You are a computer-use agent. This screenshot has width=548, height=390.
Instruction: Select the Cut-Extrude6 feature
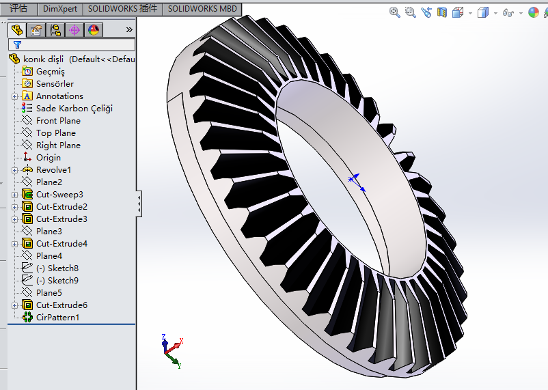coord(61,305)
